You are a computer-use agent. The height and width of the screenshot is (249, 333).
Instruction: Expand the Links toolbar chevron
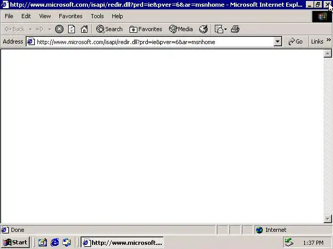(x=329, y=39)
